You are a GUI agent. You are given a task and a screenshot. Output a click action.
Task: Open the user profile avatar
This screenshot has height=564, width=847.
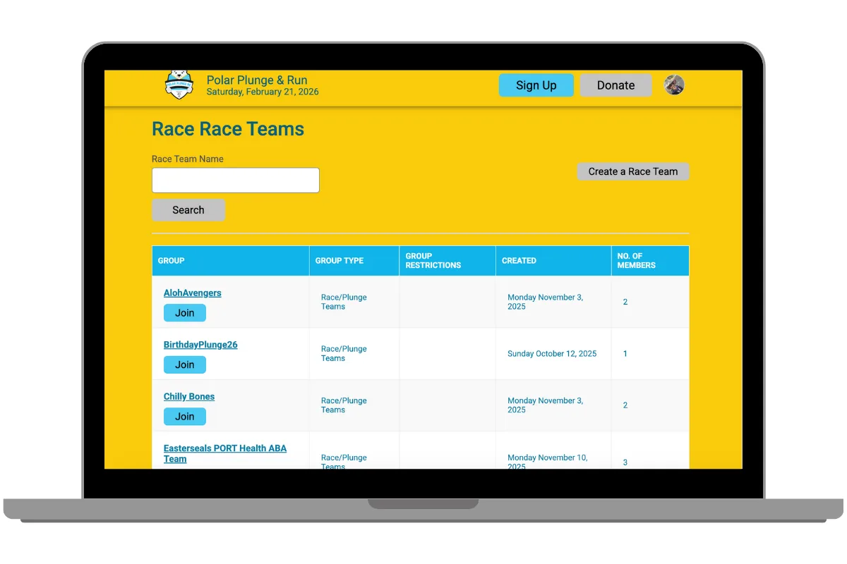coord(674,85)
